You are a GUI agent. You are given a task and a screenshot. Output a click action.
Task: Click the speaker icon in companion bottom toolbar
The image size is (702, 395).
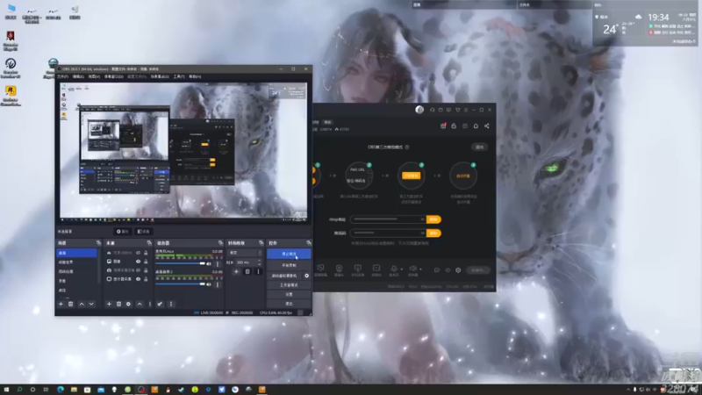click(x=412, y=269)
